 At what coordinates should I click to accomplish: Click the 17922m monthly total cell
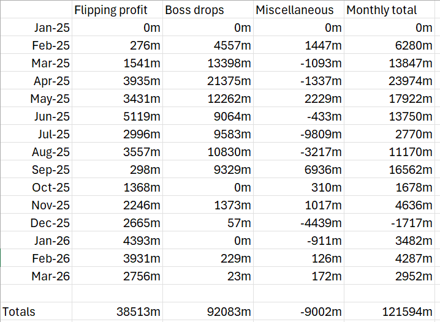(389, 99)
